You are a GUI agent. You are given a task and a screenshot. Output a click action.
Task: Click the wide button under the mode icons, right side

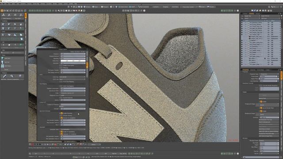(x=18, y=19)
